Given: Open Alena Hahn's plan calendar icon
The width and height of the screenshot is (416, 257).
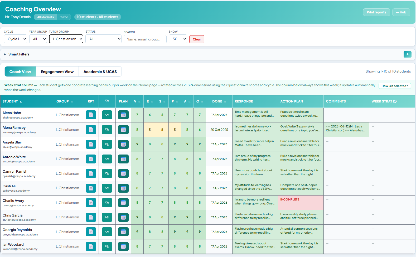Looking at the screenshot, I should (123, 115).
